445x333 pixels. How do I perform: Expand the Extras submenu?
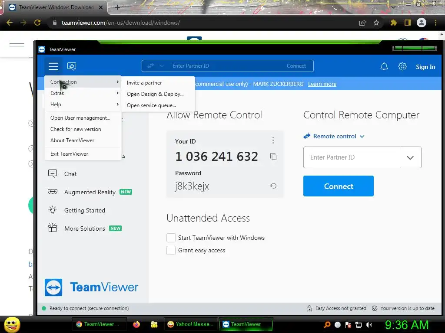tap(83, 93)
